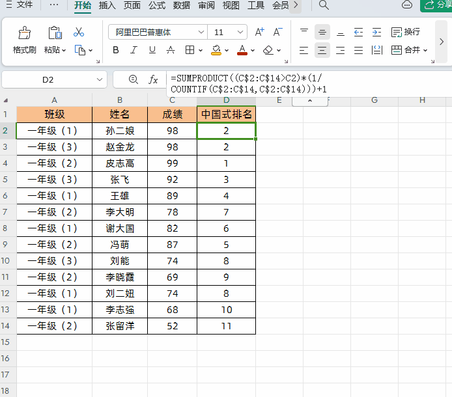Switch to the 数据 tab
Screen dimensions: 452x397
pyautogui.click(x=182, y=5)
